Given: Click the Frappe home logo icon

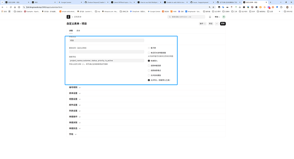Looking at the screenshot, I should [69, 17].
